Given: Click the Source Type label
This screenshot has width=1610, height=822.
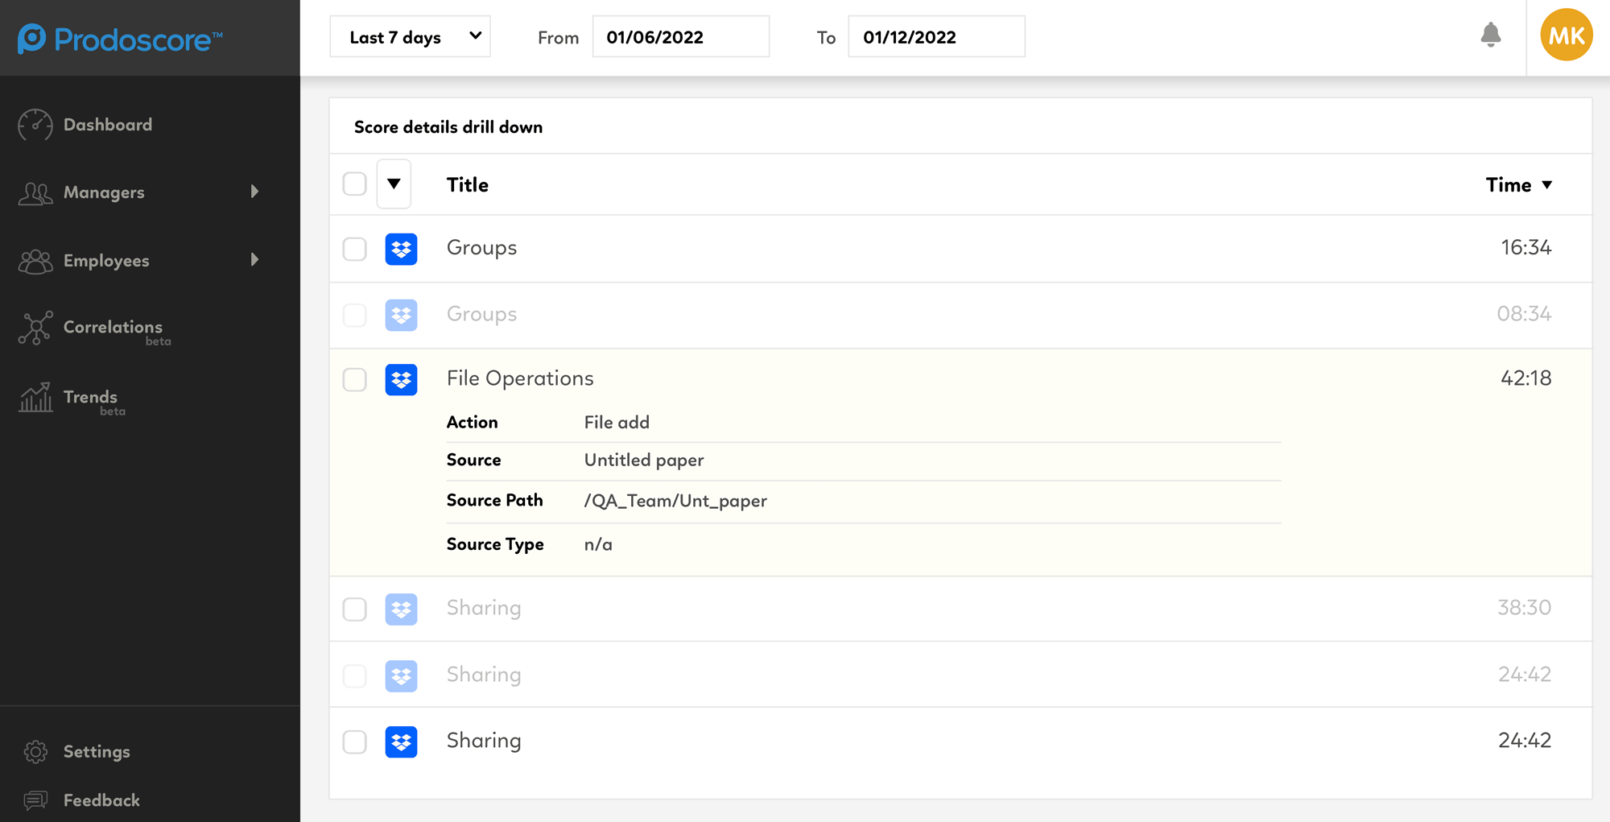Looking at the screenshot, I should [495, 545].
